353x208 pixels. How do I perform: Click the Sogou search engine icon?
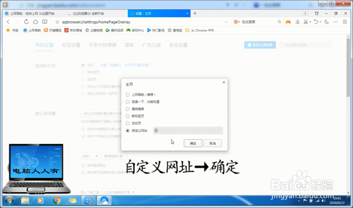(x=236, y=22)
